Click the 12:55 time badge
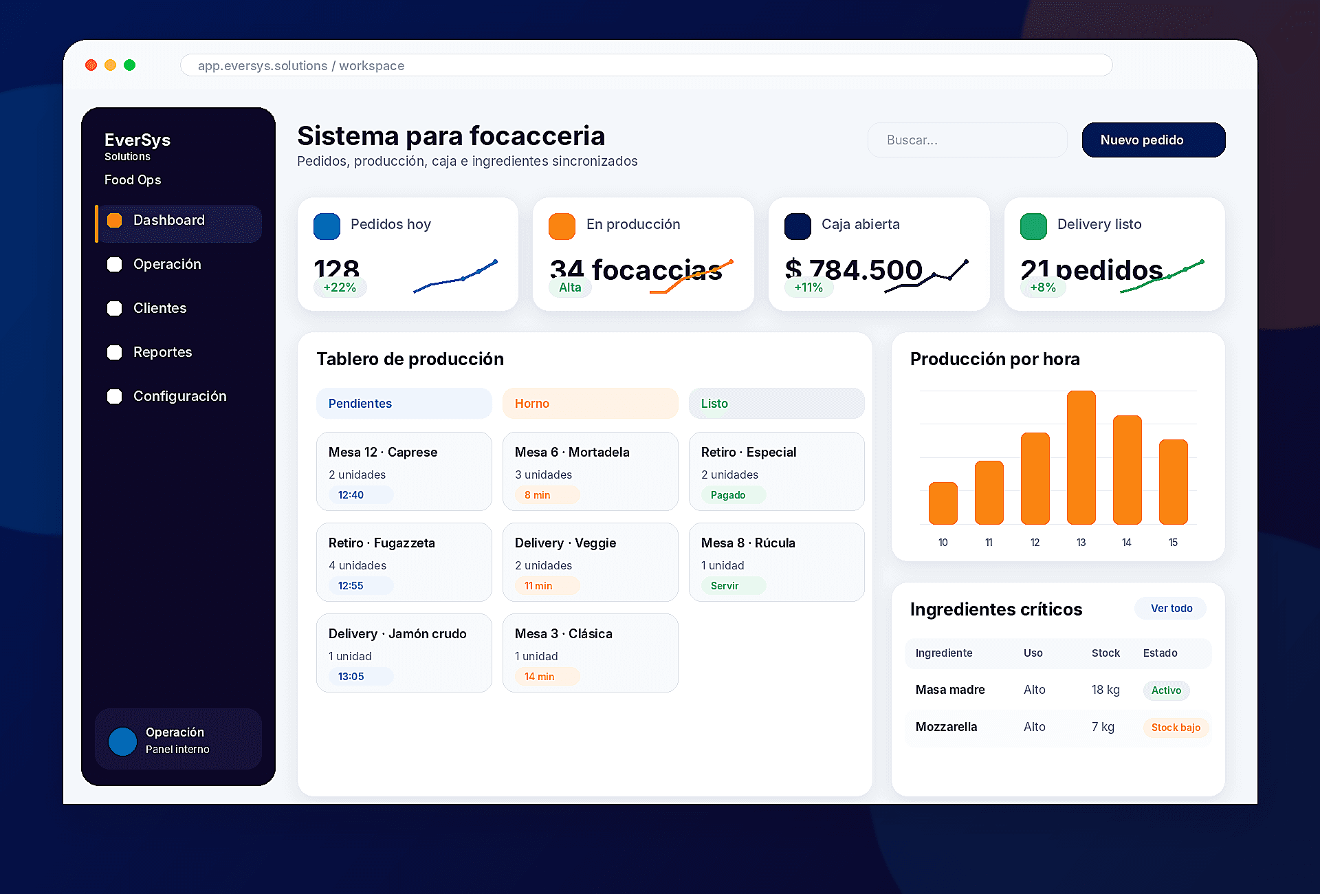1320x894 pixels. tap(361, 586)
